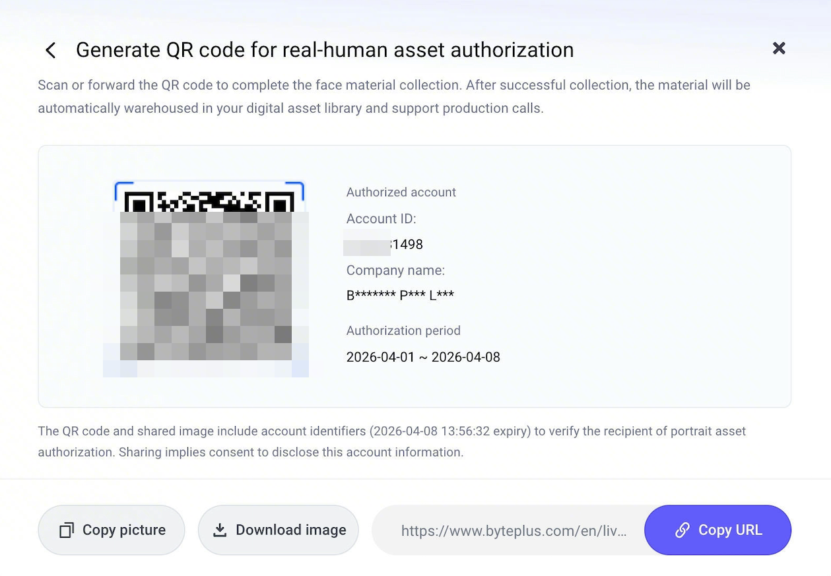Click the "Account ID:" label

tap(381, 219)
